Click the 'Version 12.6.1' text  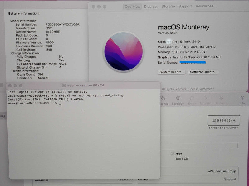coord(168,33)
